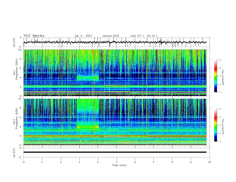Image resolution: width=236 pixels, height=182 pixels.
Task: Click the ch.1 "Frequency (kHz)" axis label
Action: tap(17, 69)
